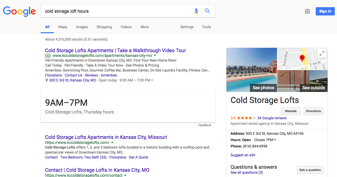
Task: Click Suggest an edit
Action: click(x=243, y=155)
